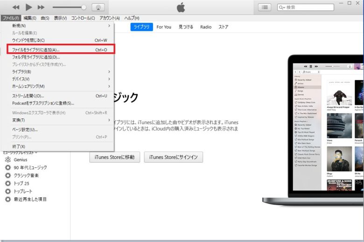Select トップ 25 playlist label

(21, 183)
